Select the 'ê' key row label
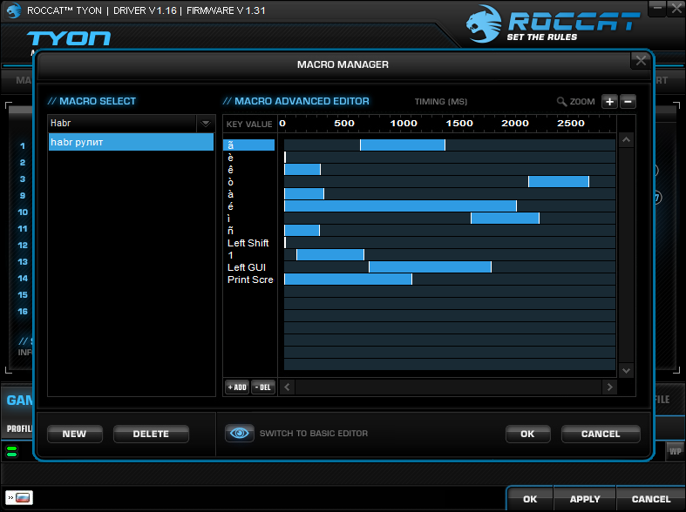The width and height of the screenshot is (686, 512). point(231,170)
